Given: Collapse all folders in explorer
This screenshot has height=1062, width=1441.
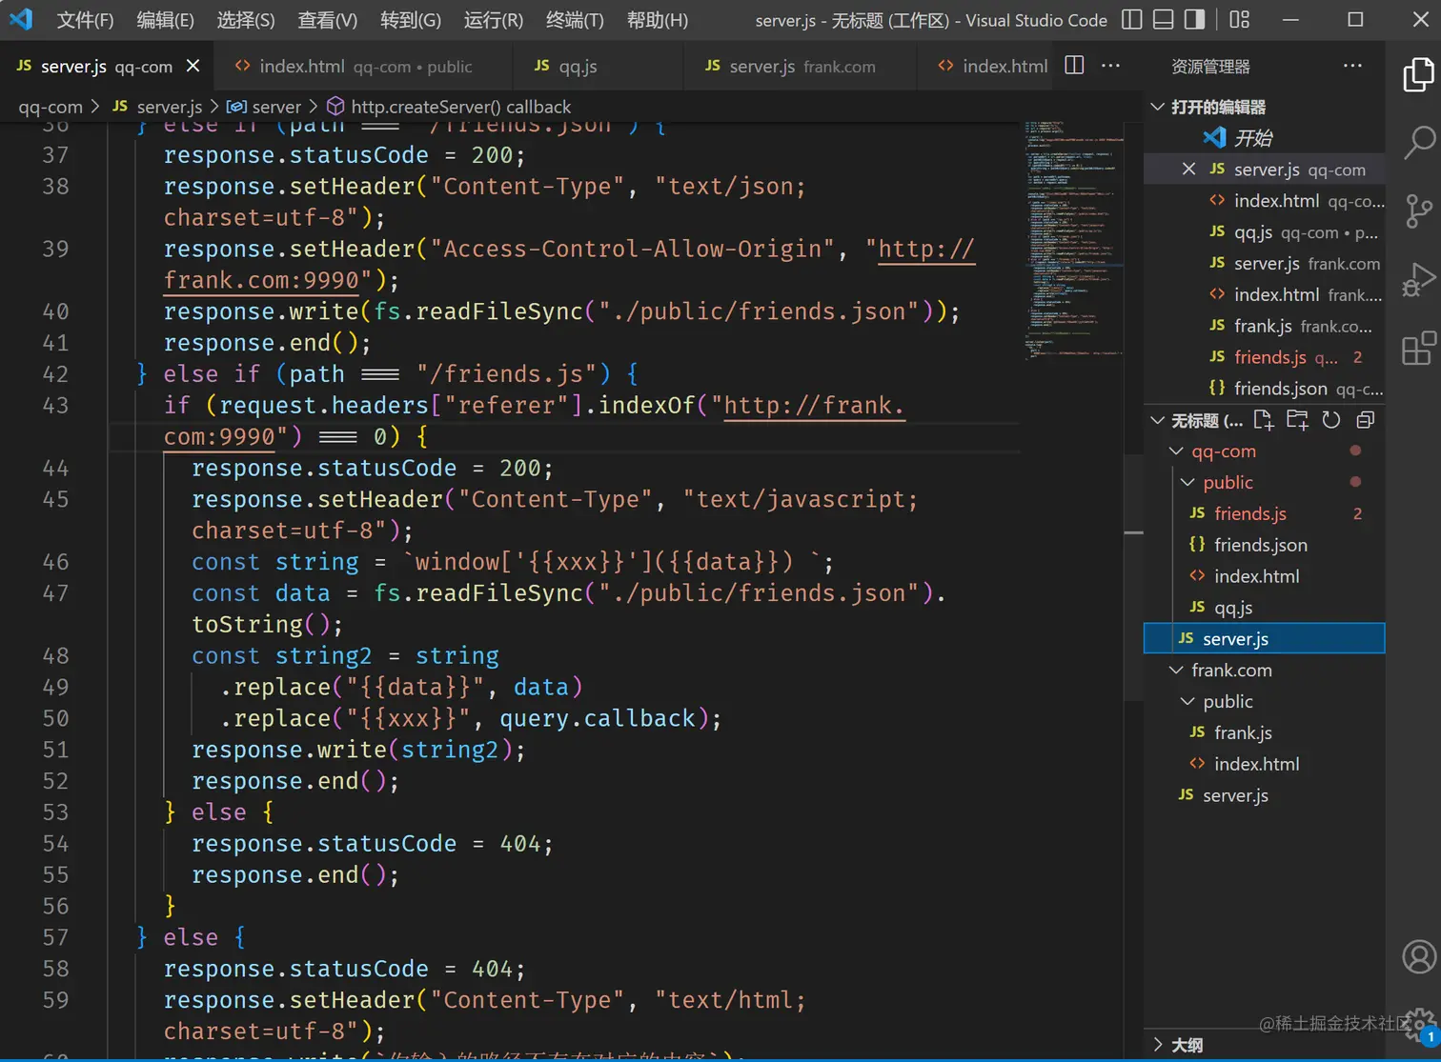Looking at the screenshot, I should [x=1365, y=420].
